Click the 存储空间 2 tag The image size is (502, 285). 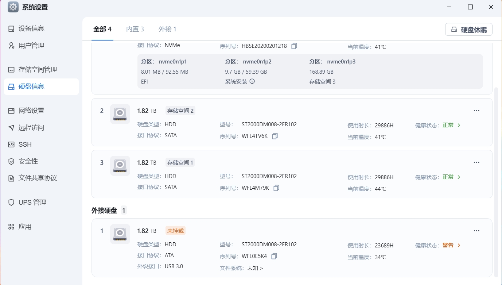pos(180,111)
